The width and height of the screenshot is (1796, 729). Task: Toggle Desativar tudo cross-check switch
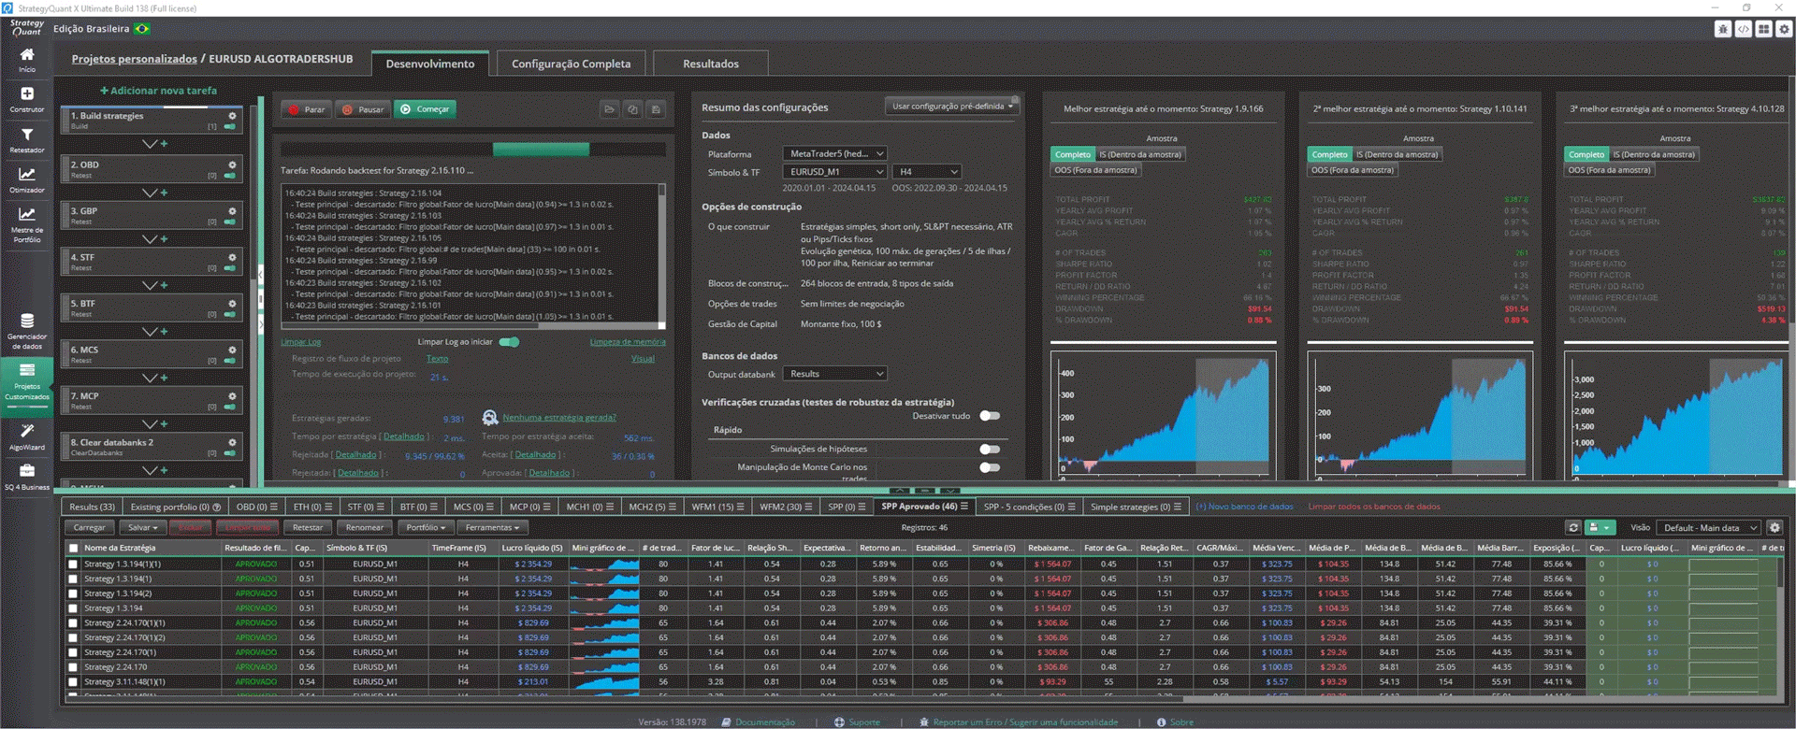tap(990, 416)
